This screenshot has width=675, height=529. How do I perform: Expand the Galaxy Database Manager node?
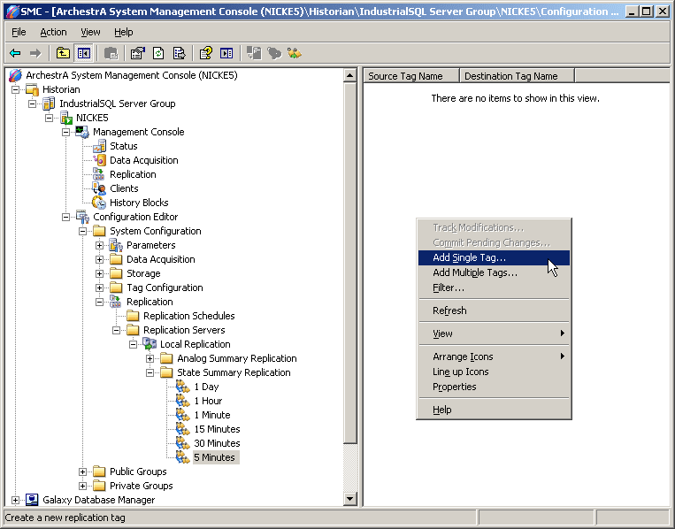click(x=16, y=500)
